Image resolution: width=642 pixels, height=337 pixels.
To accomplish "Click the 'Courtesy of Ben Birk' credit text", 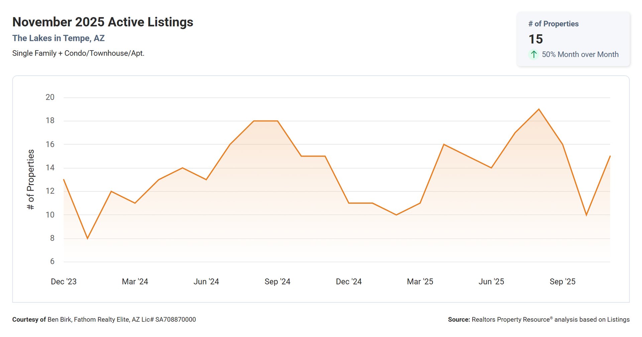I will click(x=104, y=320).
